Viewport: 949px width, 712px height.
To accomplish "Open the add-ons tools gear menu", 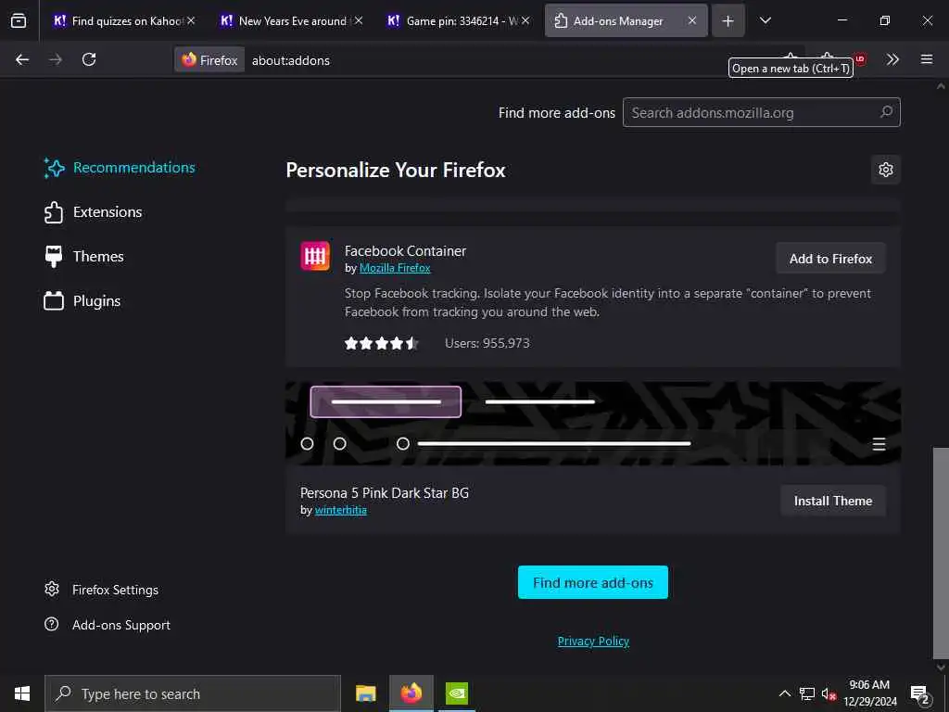I will [885, 170].
